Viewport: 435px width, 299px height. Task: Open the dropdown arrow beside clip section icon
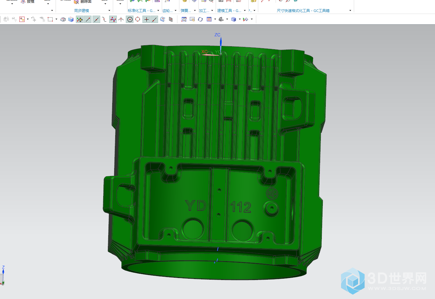[252, 19]
